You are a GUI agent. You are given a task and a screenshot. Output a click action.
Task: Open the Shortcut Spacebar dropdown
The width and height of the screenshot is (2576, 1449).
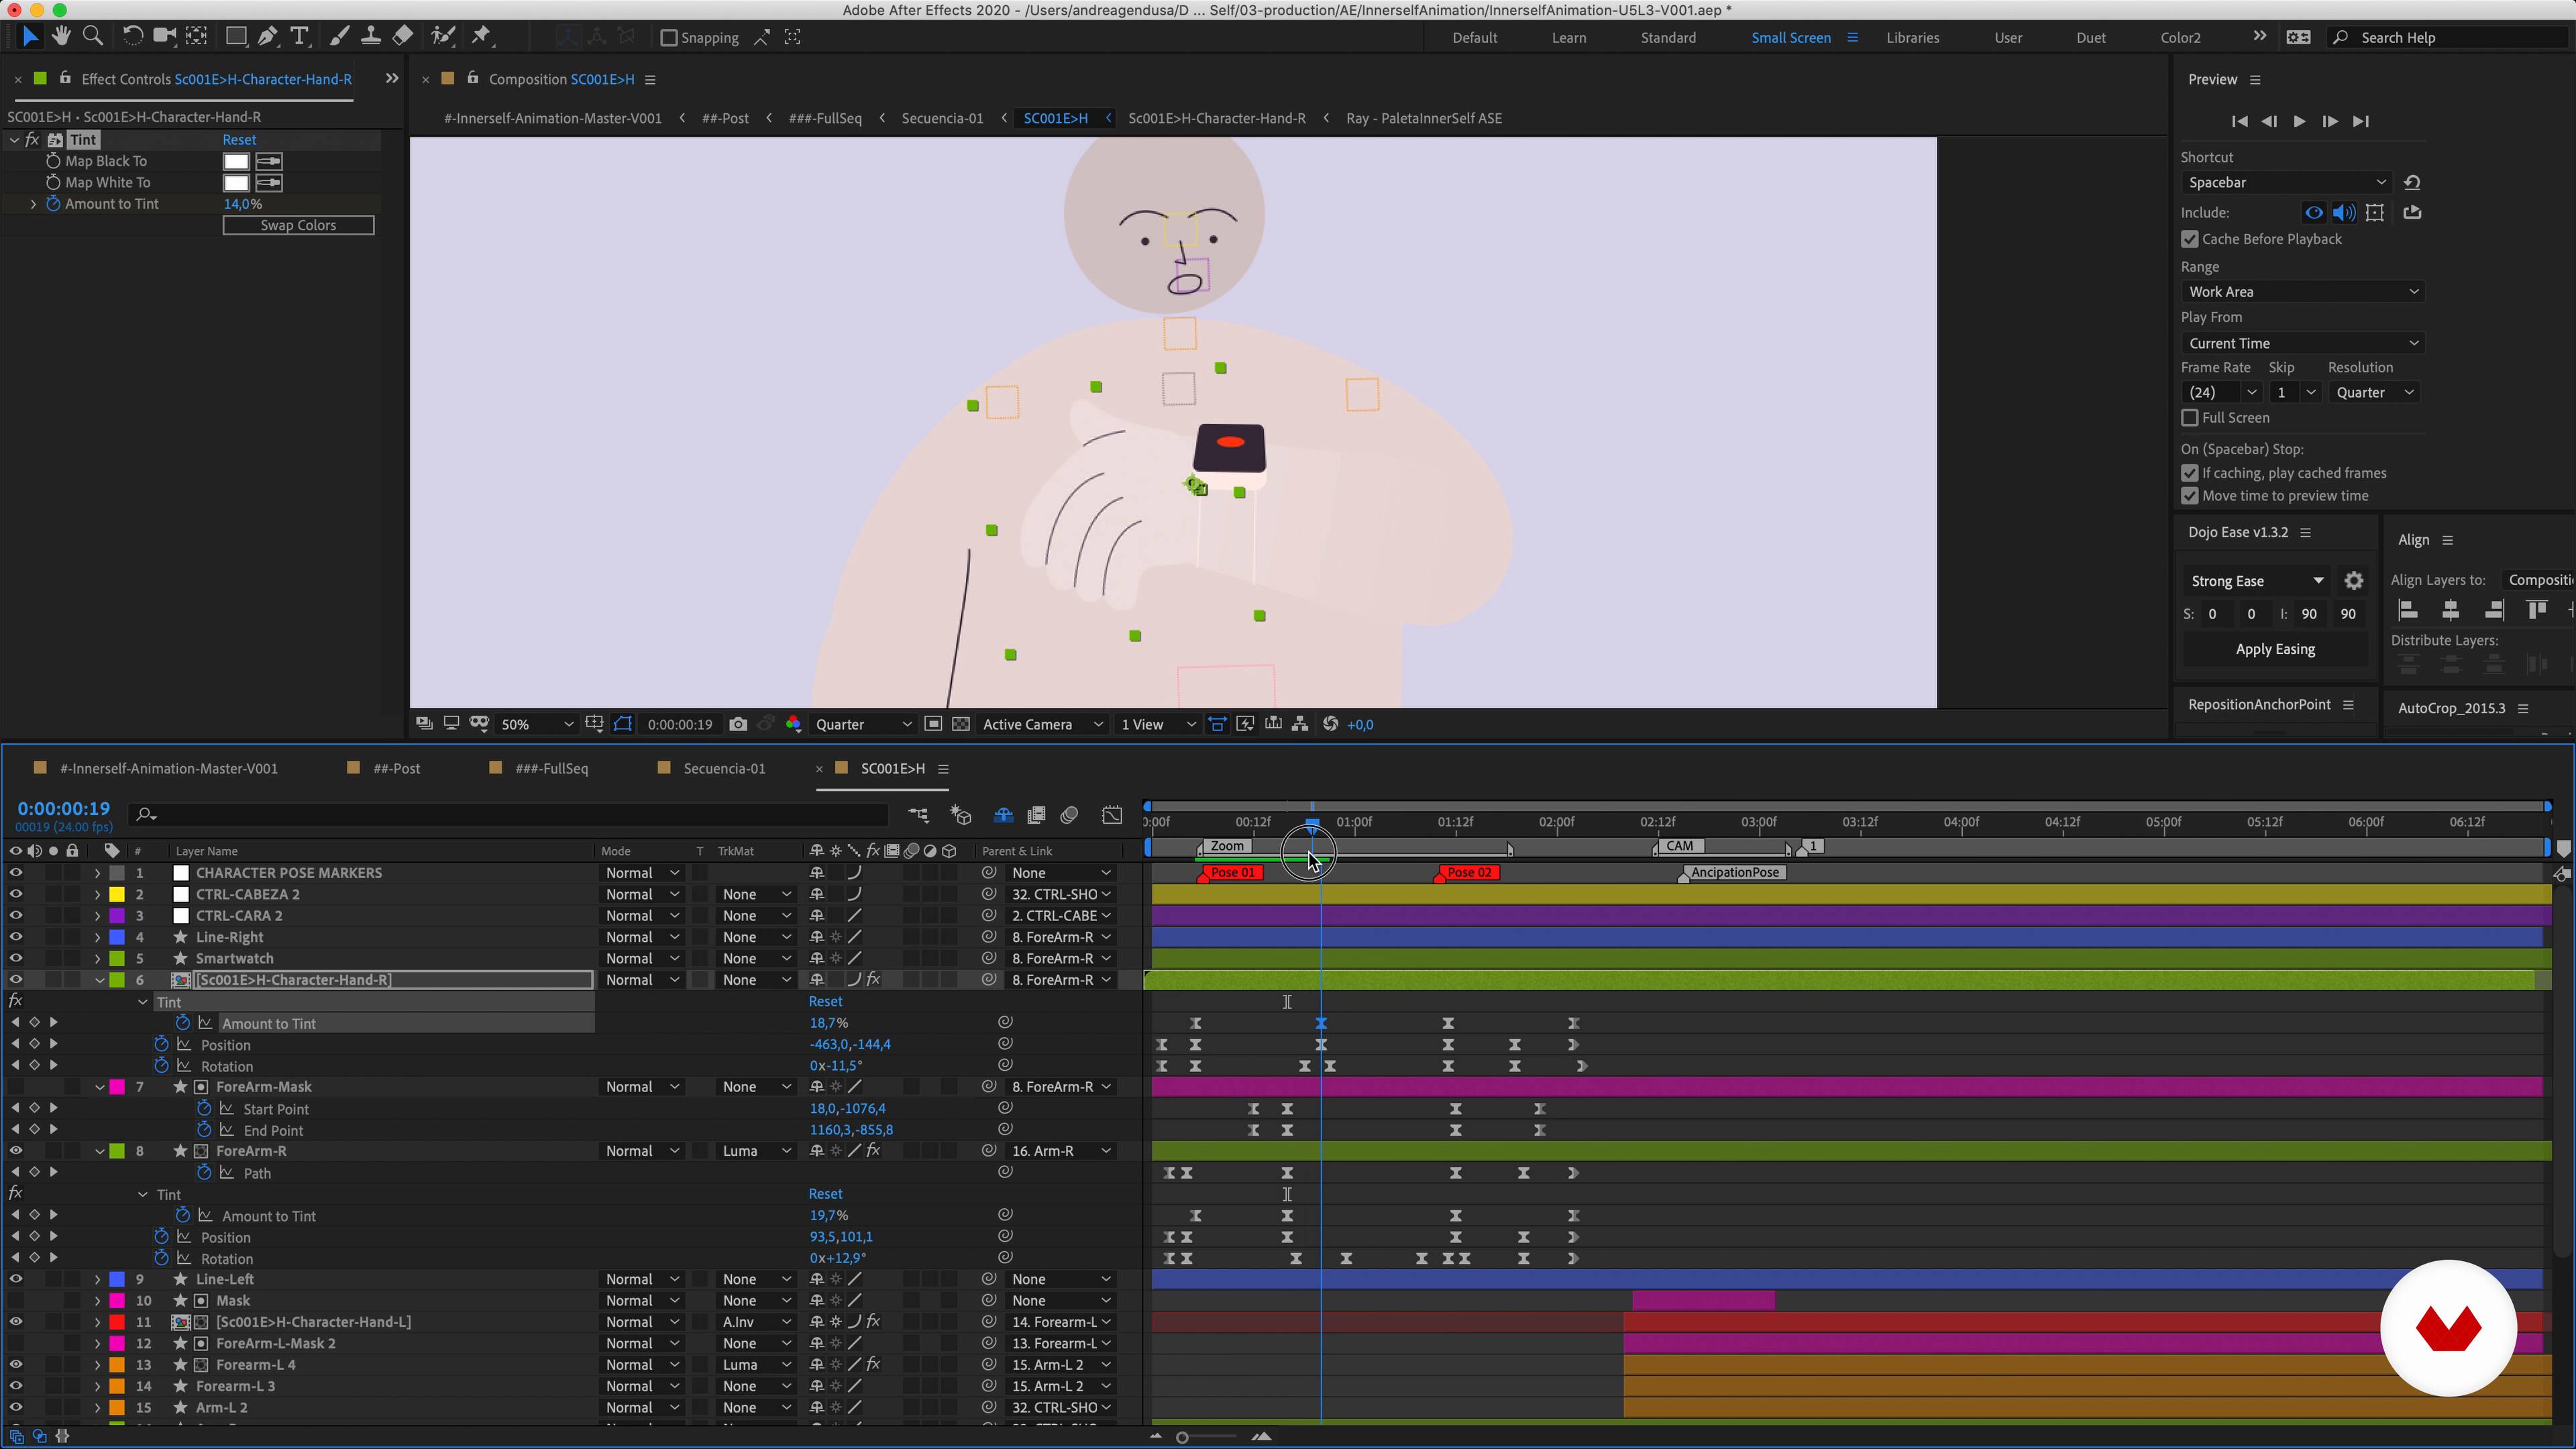(2286, 182)
